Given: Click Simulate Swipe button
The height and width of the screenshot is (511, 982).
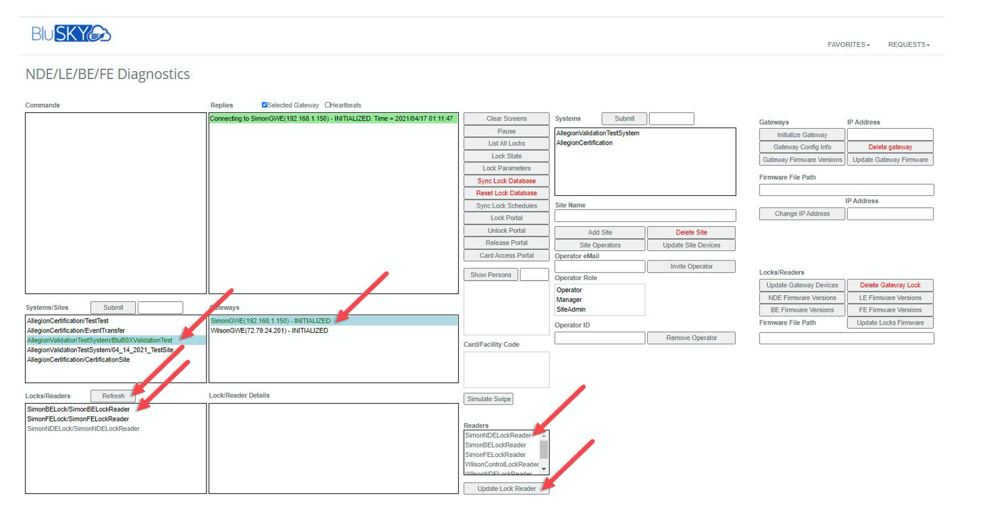Looking at the screenshot, I should click(x=488, y=399).
